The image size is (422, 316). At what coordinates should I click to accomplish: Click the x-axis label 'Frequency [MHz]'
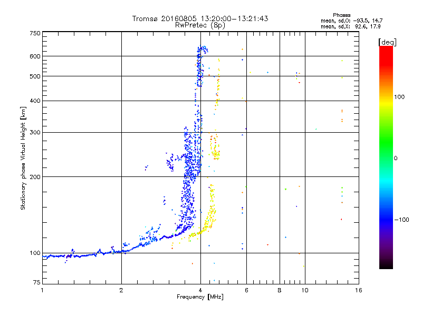(x=200, y=297)
